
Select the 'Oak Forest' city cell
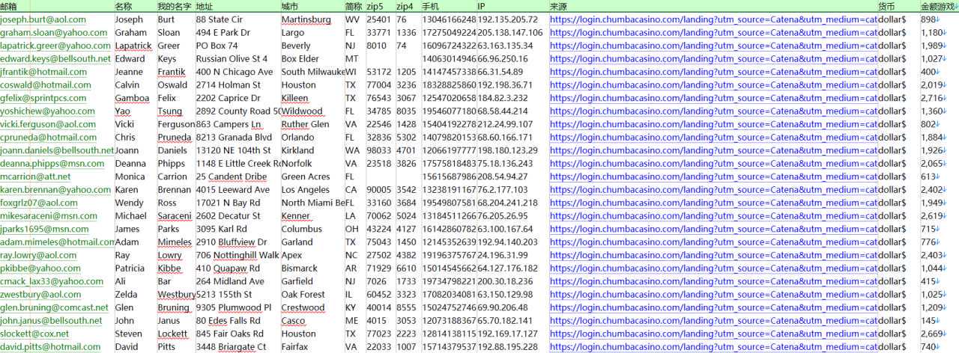303,295
